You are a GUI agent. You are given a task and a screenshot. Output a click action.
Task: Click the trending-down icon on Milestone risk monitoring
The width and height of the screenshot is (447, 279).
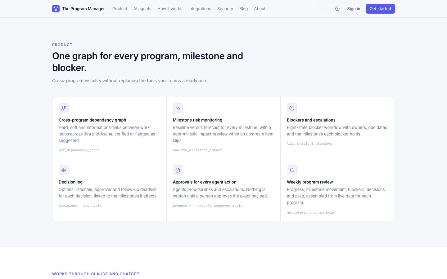[178, 108]
